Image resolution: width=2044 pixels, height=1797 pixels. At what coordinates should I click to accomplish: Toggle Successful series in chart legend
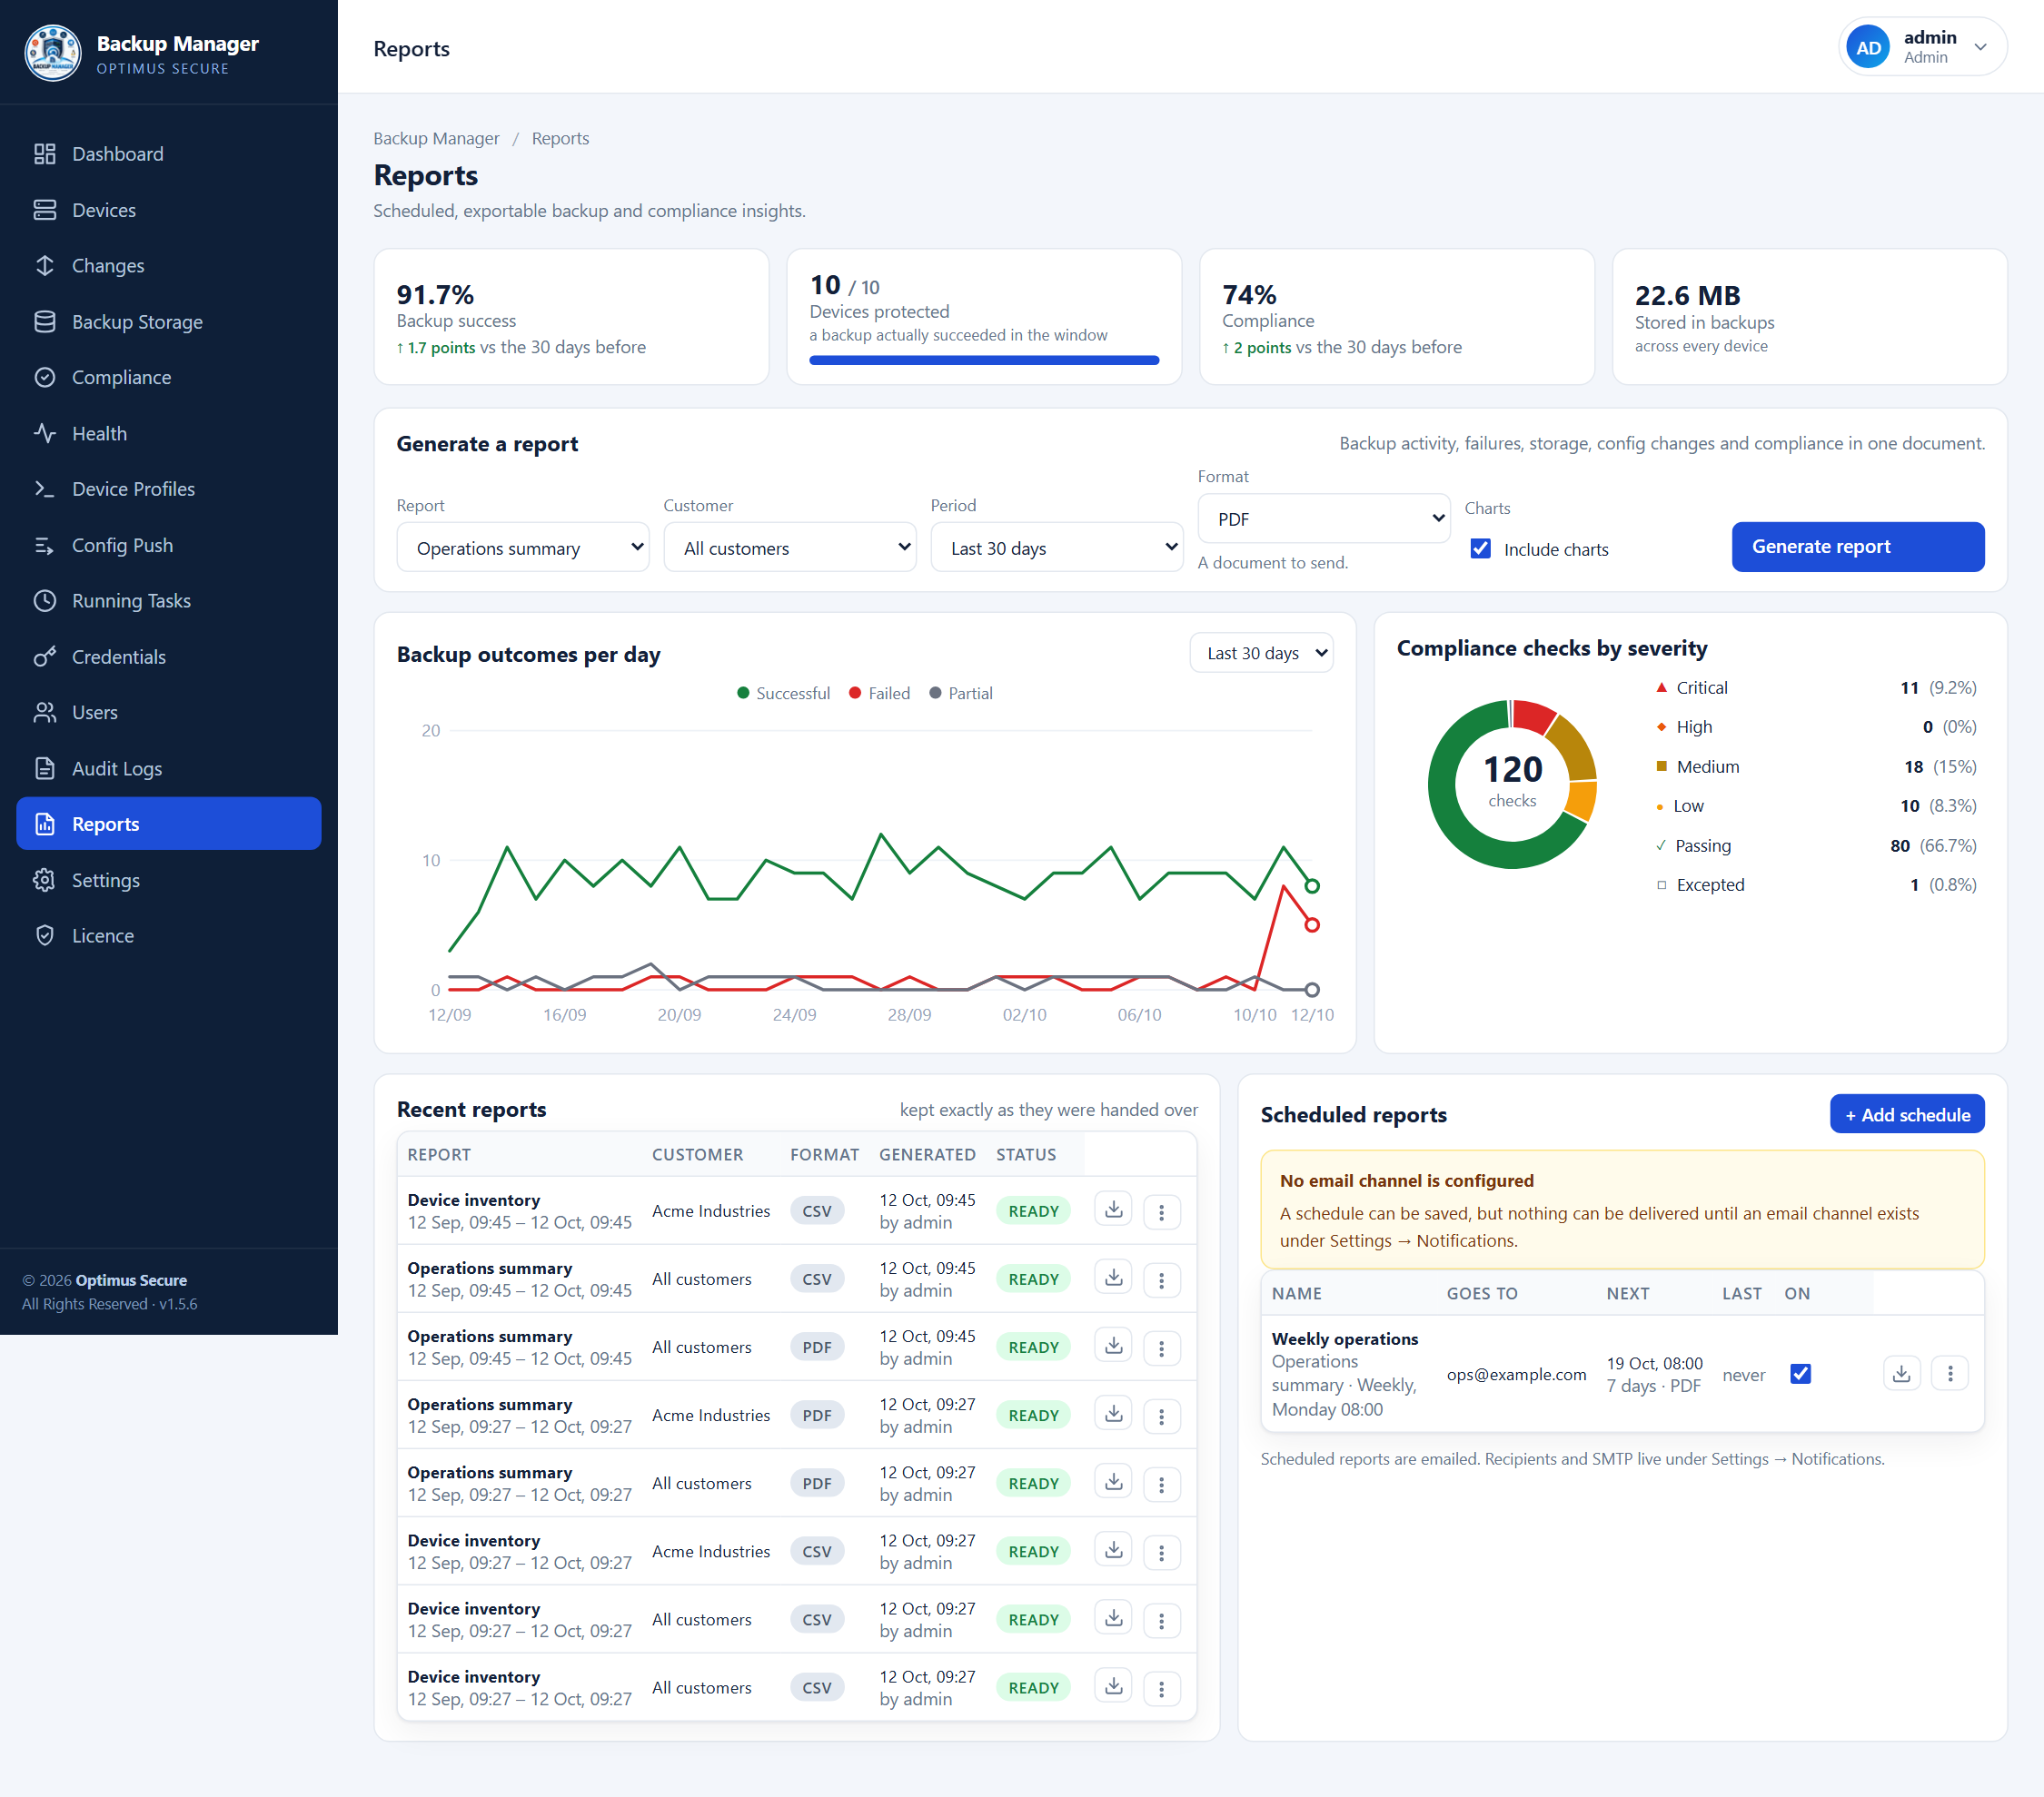click(x=783, y=694)
